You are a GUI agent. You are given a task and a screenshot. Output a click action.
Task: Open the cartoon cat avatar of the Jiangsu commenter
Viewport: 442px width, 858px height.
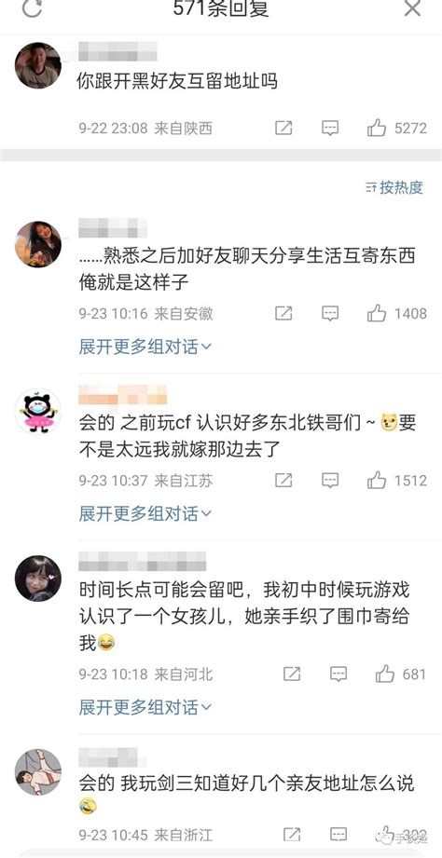click(38, 411)
